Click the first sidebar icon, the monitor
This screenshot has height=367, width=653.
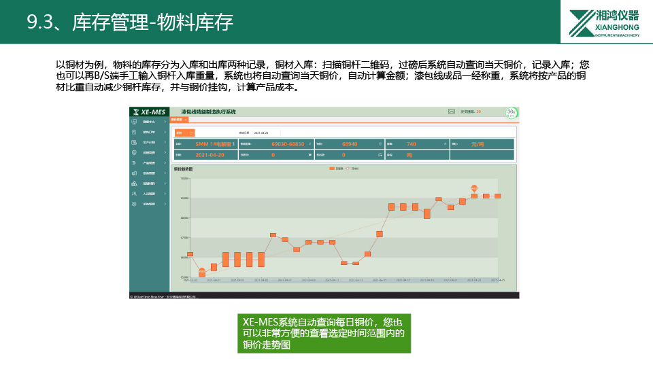pyautogui.click(x=135, y=122)
